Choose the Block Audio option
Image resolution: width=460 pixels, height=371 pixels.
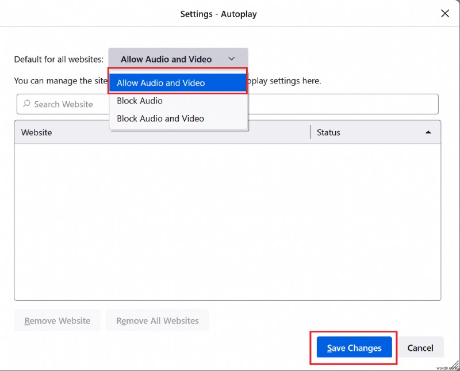[x=140, y=101]
